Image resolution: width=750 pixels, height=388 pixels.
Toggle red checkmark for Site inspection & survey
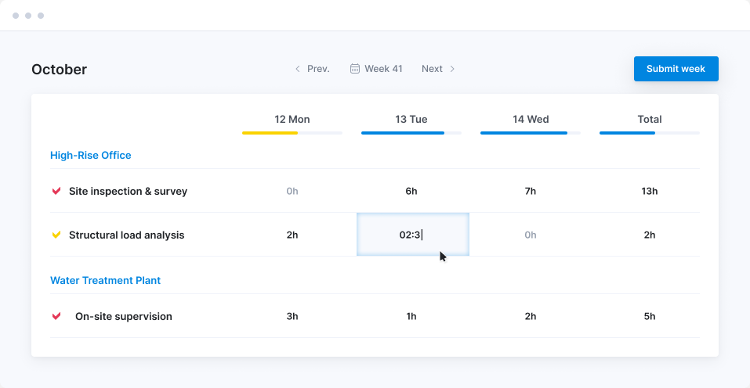tap(56, 191)
